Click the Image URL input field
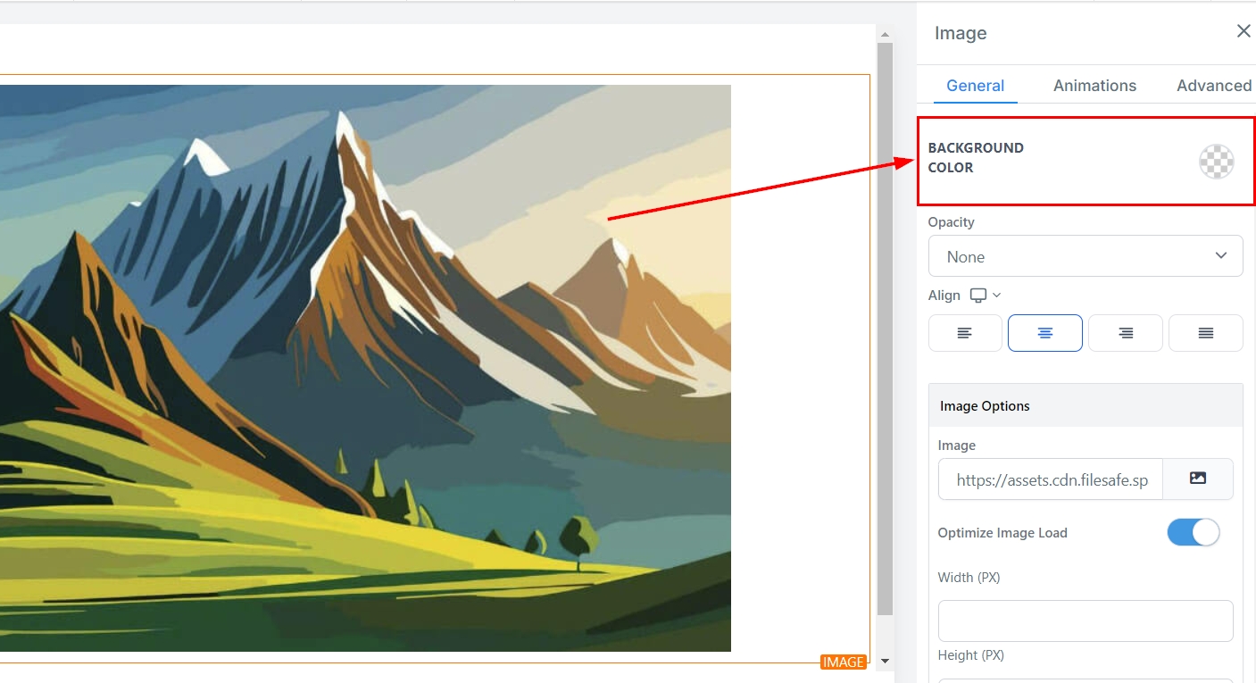1256x683 pixels. (1051, 479)
